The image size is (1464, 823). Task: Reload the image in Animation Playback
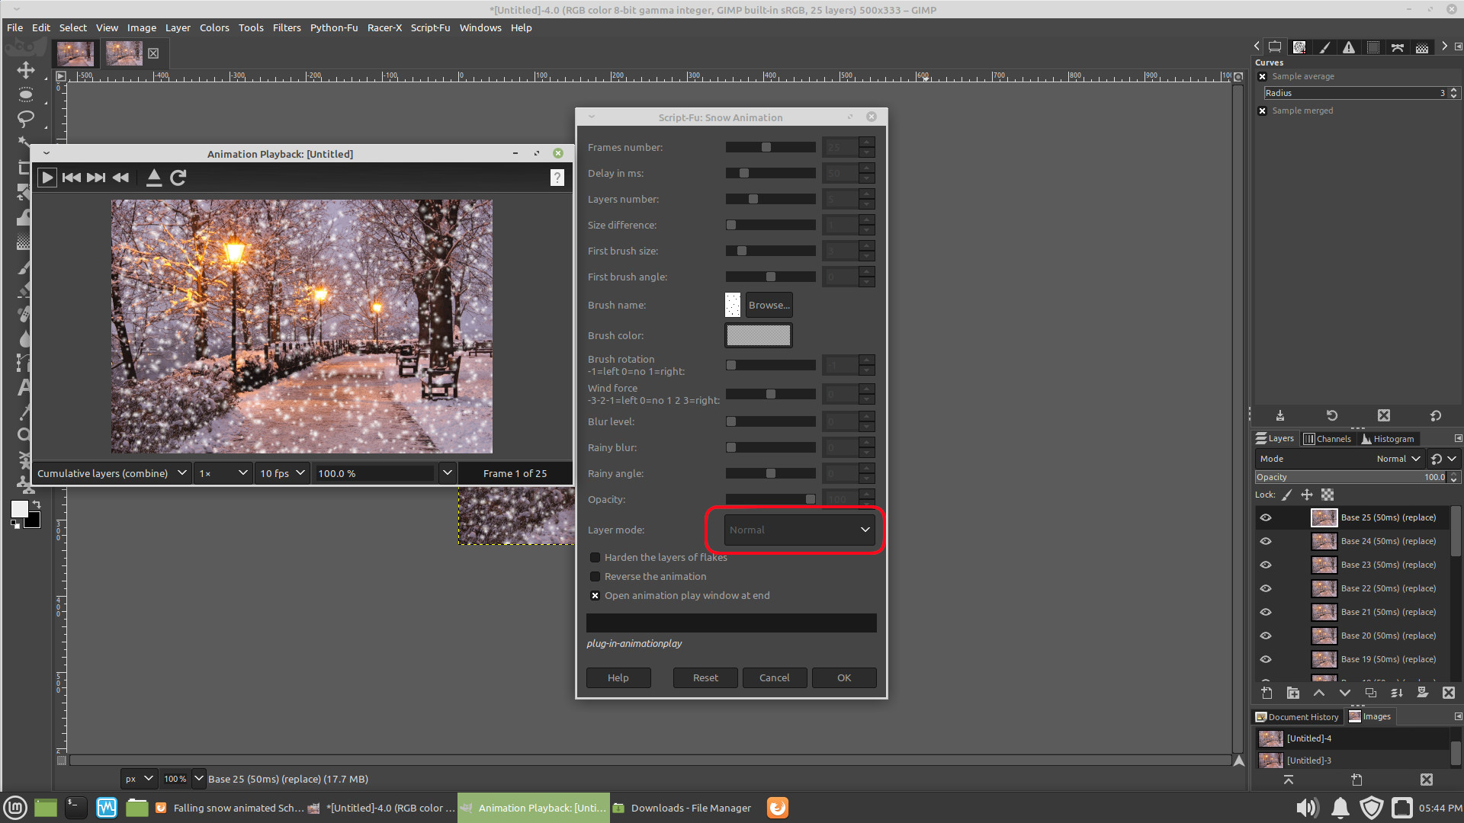178,178
